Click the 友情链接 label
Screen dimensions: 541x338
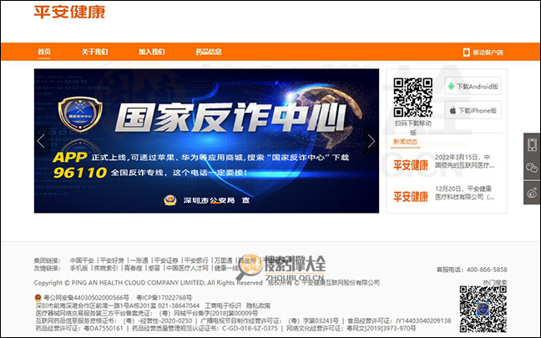(x=48, y=269)
